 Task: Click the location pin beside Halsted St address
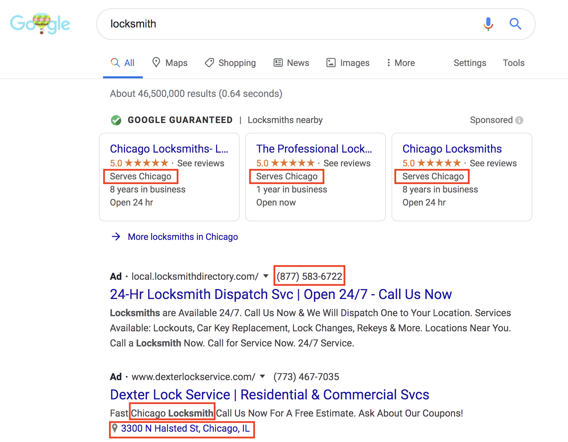point(115,429)
